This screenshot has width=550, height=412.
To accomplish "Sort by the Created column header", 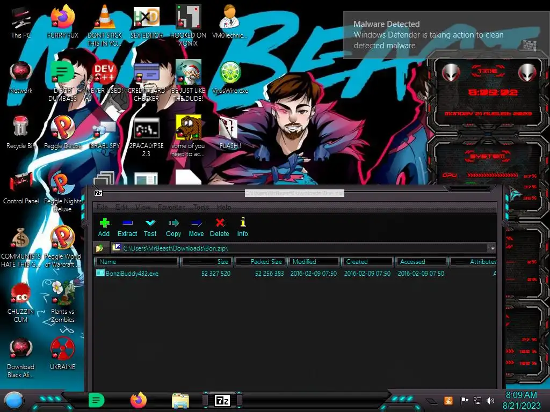I will [x=367, y=262].
